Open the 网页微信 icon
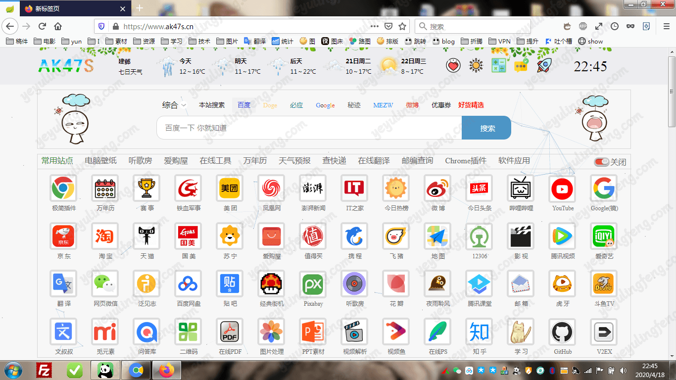The height and width of the screenshot is (380, 676). (x=105, y=284)
